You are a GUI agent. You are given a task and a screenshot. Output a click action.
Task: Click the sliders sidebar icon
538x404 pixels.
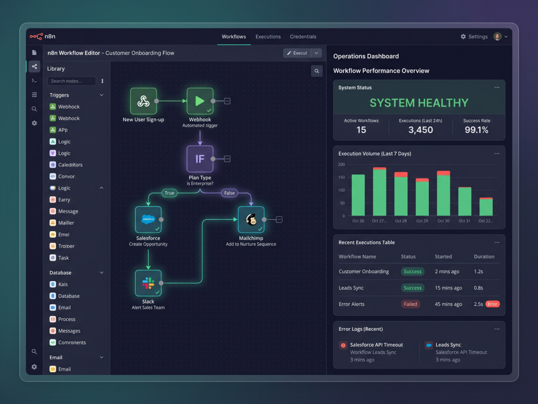click(34, 94)
